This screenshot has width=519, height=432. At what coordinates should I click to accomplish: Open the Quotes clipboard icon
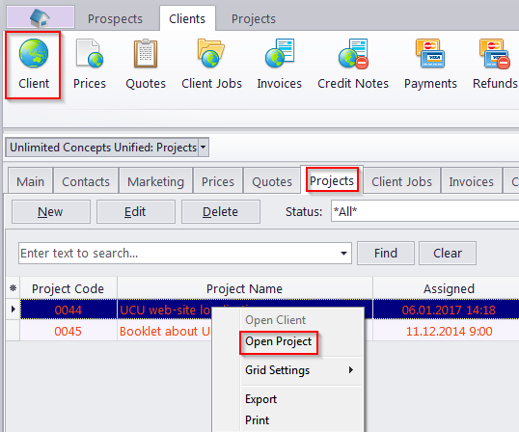point(146,53)
